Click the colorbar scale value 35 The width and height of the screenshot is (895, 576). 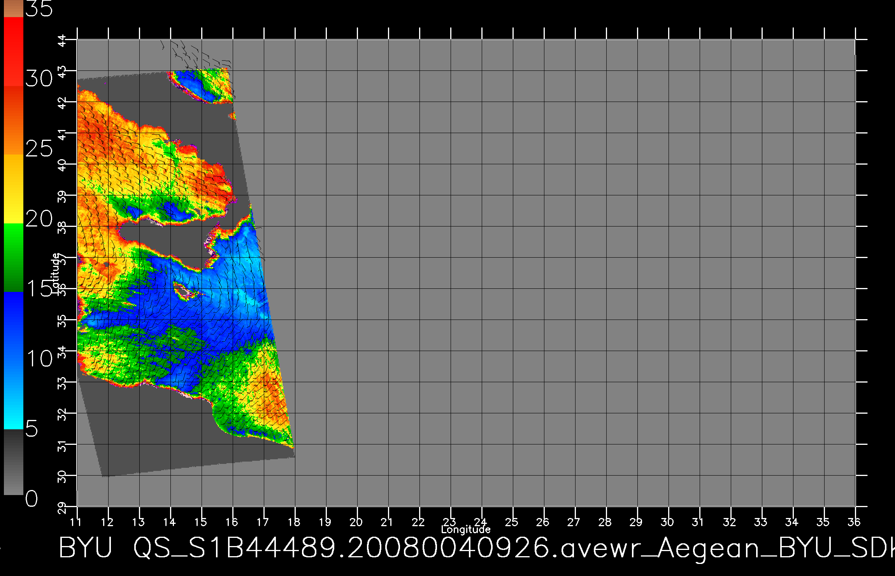click(x=39, y=8)
